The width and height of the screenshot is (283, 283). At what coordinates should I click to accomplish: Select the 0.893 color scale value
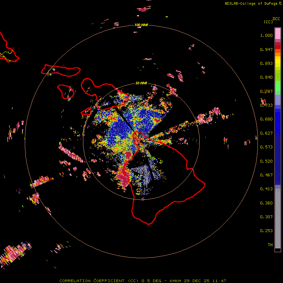click(x=266, y=63)
